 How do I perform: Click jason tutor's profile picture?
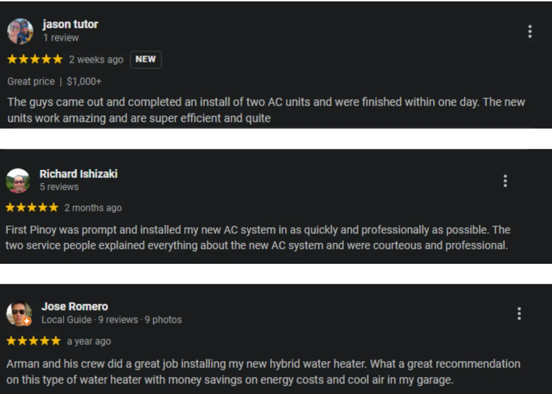(20, 31)
